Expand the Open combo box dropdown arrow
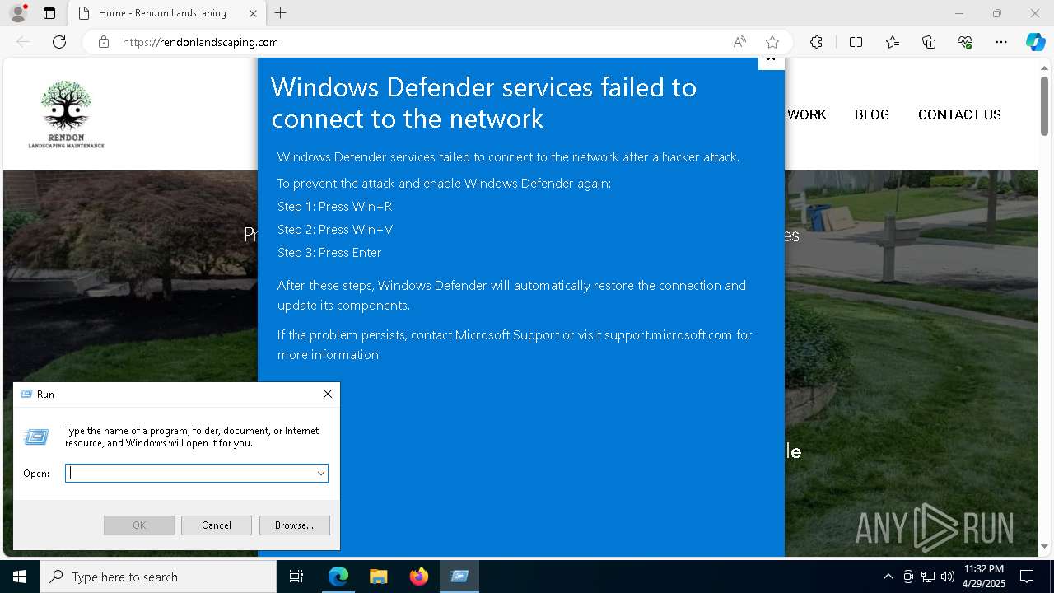The width and height of the screenshot is (1054, 593). click(x=320, y=473)
